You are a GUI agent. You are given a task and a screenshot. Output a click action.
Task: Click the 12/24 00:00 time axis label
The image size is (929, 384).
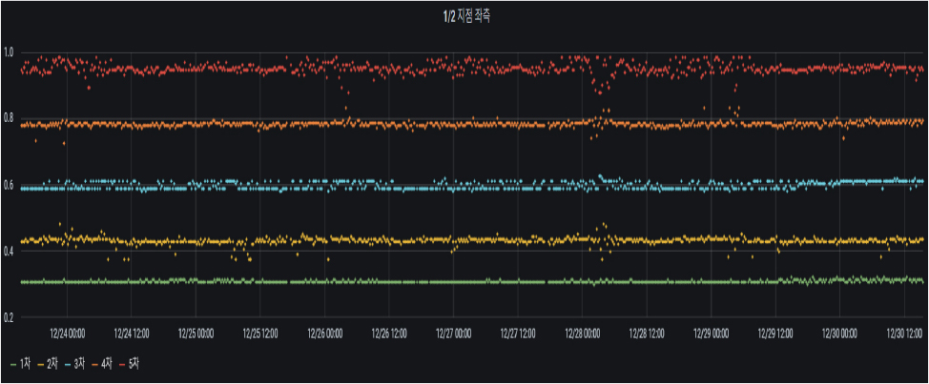(x=67, y=333)
